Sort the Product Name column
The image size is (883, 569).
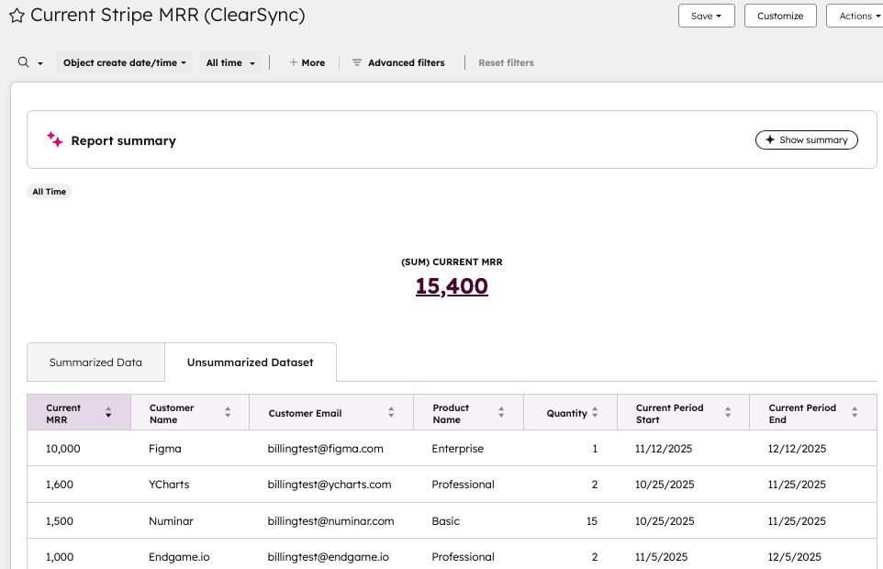click(501, 413)
